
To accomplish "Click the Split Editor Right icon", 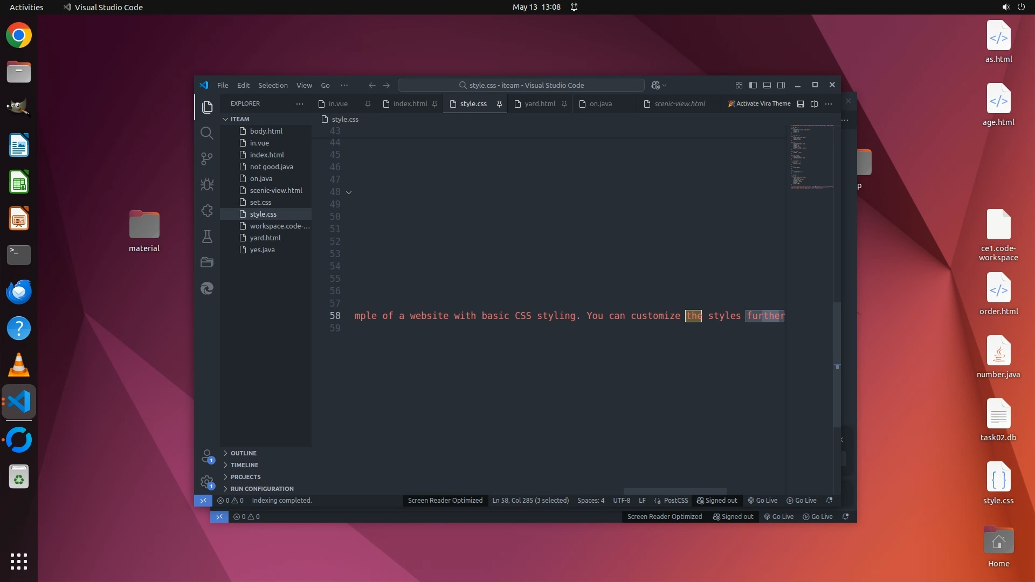I will click(815, 104).
